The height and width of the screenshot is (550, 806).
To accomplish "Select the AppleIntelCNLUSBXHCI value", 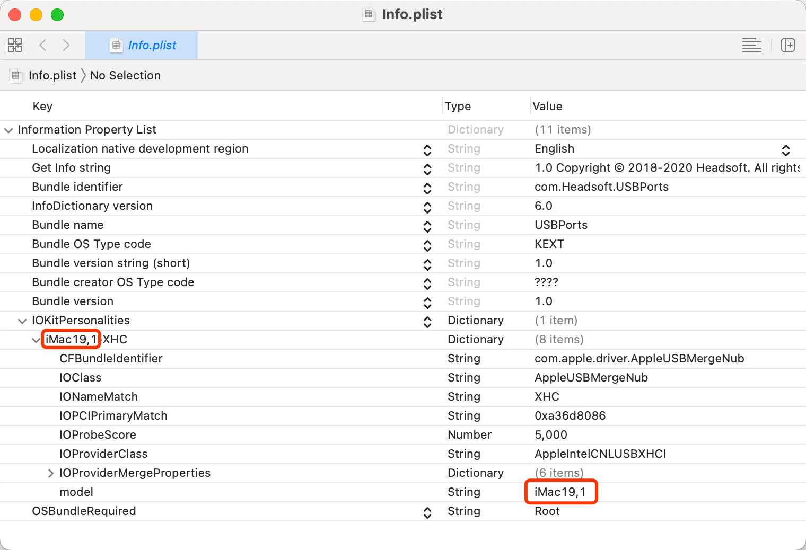I will pyautogui.click(x=600, y=454).
